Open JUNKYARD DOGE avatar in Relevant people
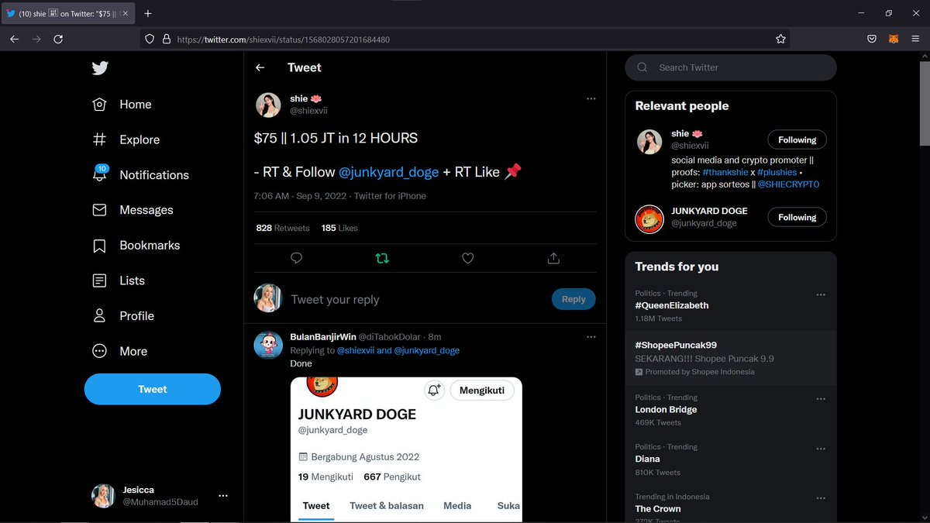 pos(649,219)
